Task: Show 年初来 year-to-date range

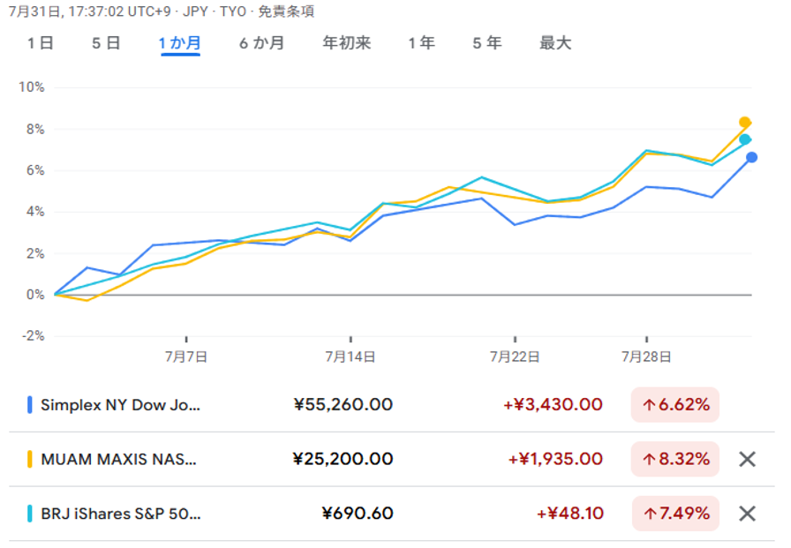Action: (347, 43)
